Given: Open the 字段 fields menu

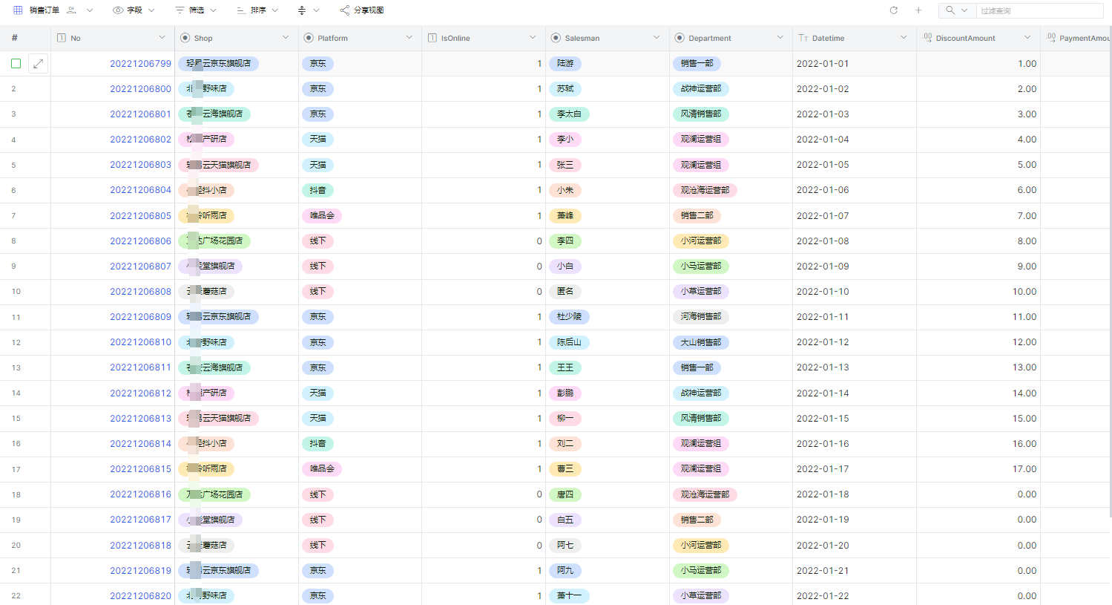Looking at the screenshot, I should [x=134, y=10].
